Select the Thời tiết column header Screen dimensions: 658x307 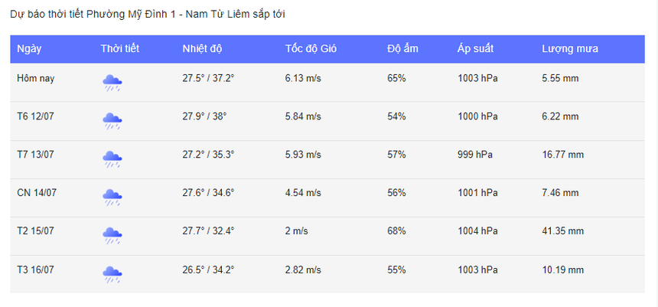click(x=119, y=49)
